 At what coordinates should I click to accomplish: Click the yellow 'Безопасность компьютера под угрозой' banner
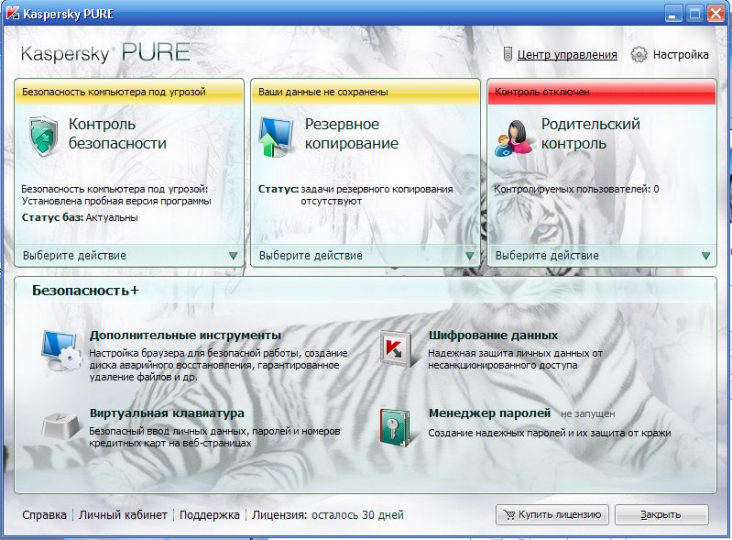click(129, 92)
